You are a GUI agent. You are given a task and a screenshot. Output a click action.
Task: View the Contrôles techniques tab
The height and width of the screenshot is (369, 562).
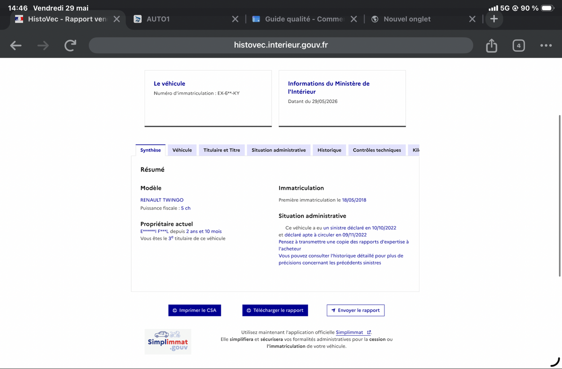(x=377, y=150)
